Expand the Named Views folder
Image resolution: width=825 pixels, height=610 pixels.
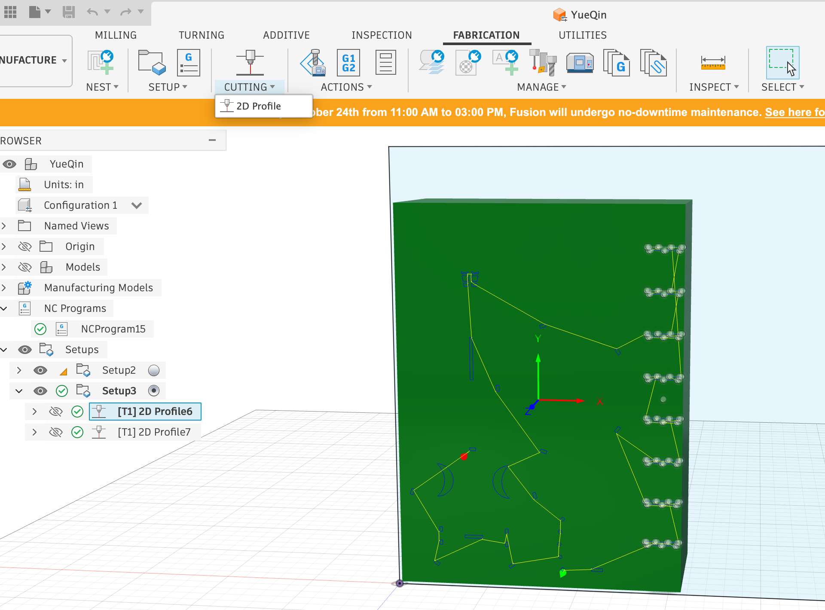[x=4, y=226]
